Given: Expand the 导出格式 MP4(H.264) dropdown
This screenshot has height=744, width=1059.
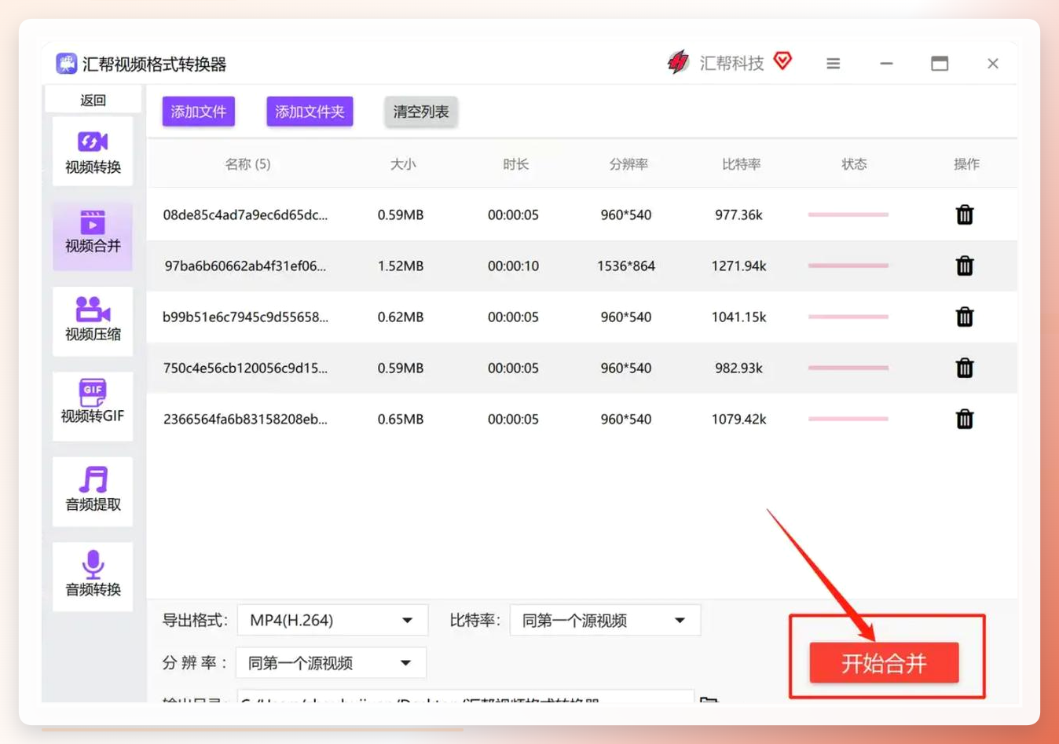Looking at the screenshot, I should (333, 621).
